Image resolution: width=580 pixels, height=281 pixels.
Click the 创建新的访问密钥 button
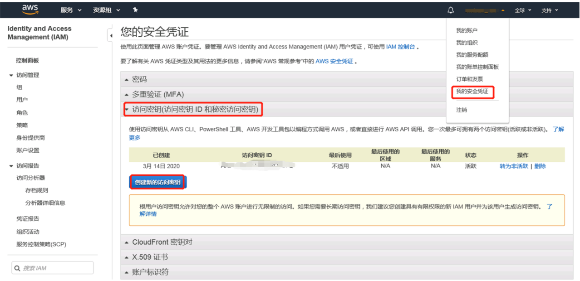[157, 182]
